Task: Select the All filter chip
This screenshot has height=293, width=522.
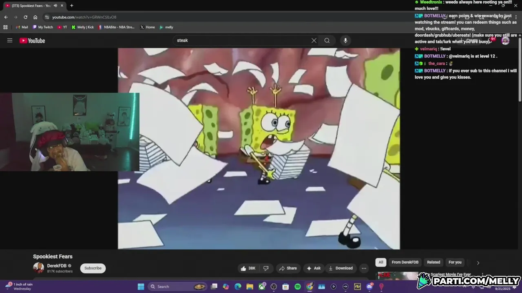Action: coord(381,262)
